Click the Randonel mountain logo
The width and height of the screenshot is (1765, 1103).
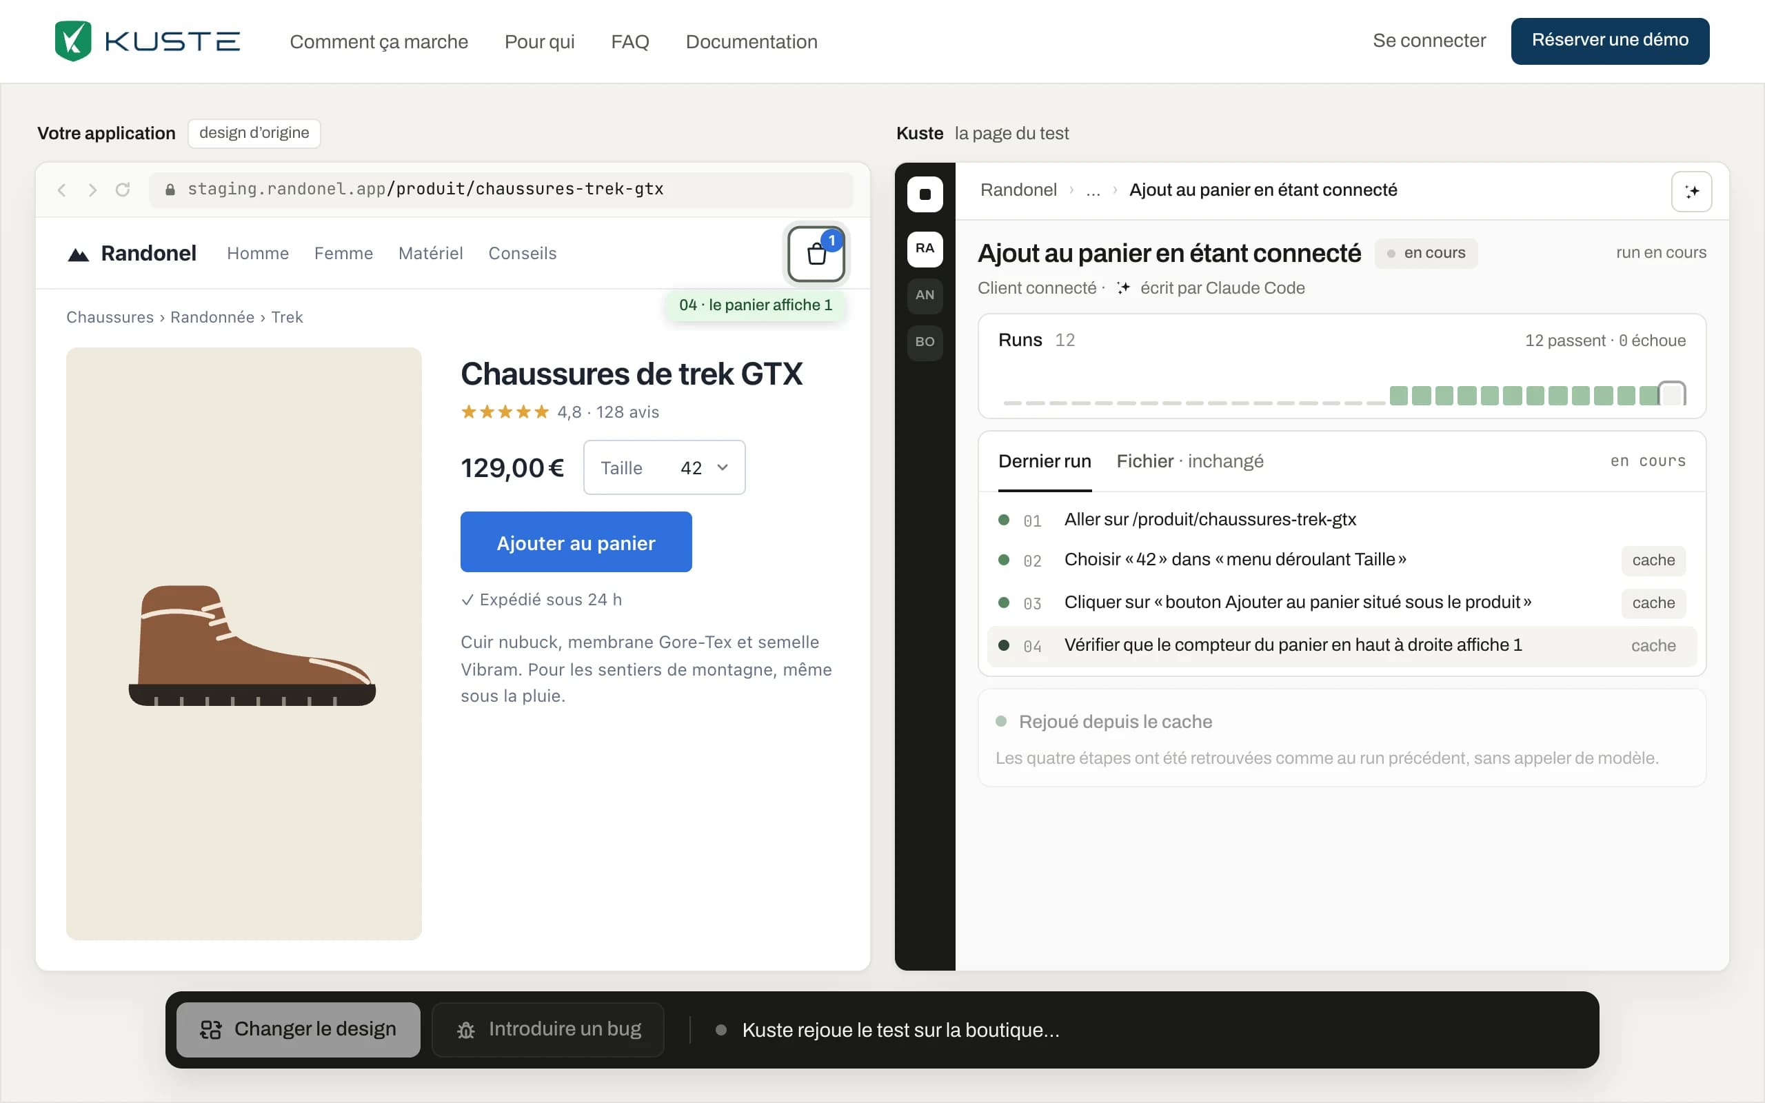[x=78, y=254]
